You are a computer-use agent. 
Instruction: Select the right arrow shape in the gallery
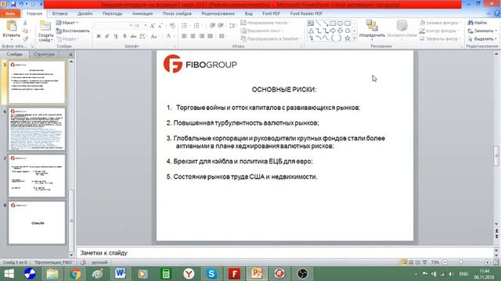(x=333, y=30)
